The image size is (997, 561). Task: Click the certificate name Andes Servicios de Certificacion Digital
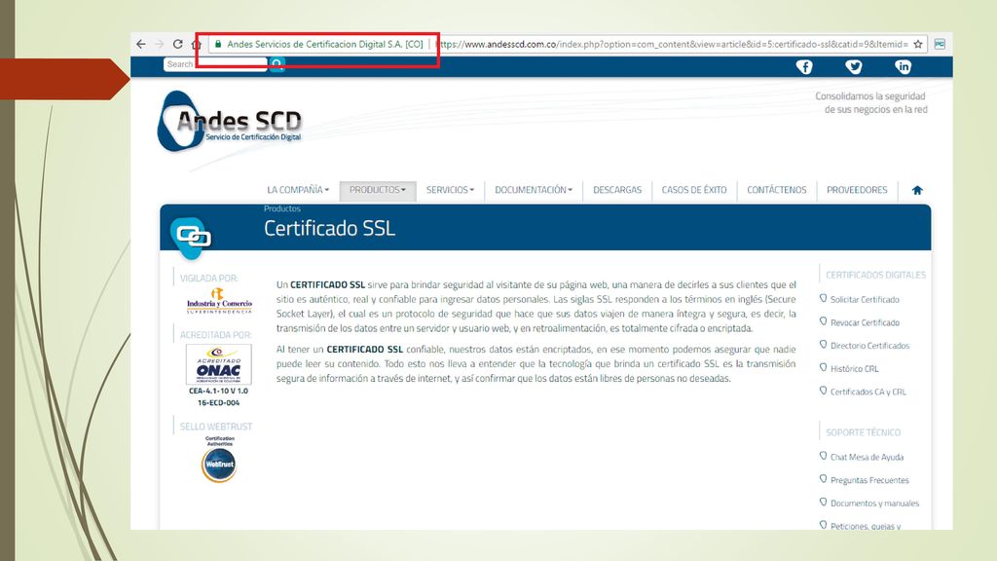(x=325, y=44)
